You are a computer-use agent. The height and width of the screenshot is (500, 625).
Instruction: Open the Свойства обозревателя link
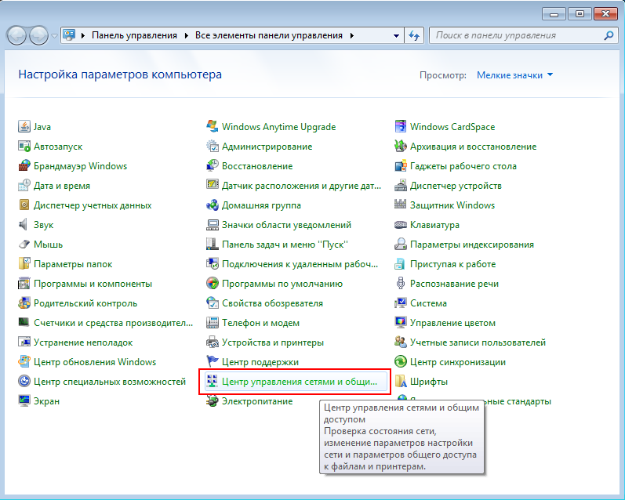point(272,303)
